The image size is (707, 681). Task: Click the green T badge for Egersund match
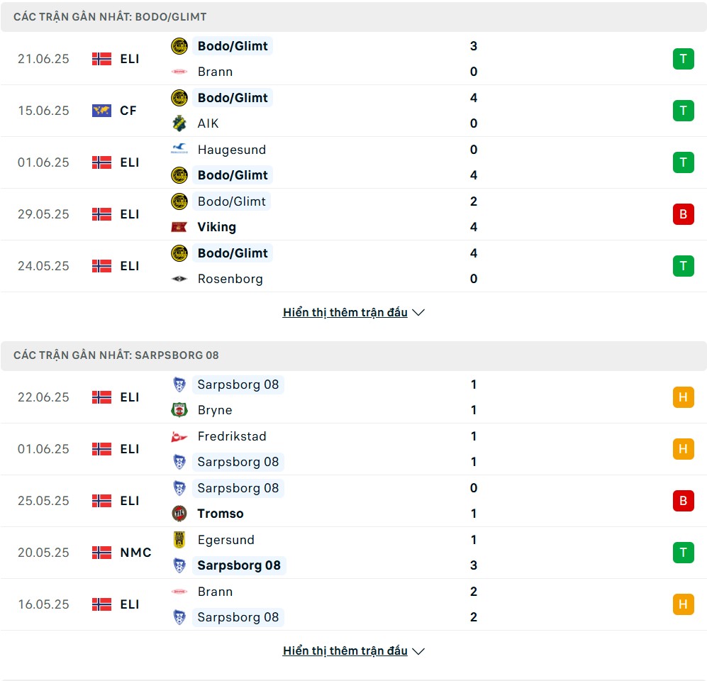[683, 553]
